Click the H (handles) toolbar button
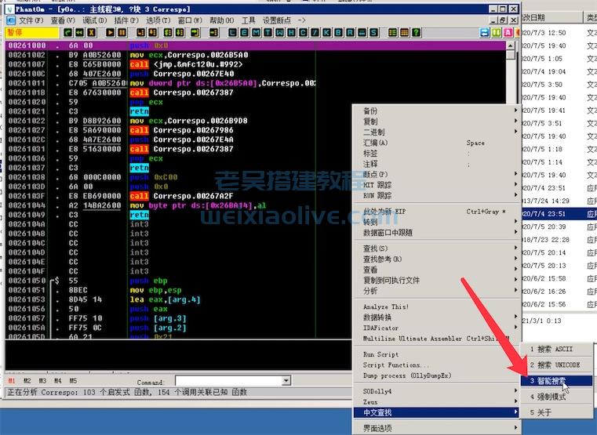Image resolution: width=597 pixels, height=435 pixels. 292,32
